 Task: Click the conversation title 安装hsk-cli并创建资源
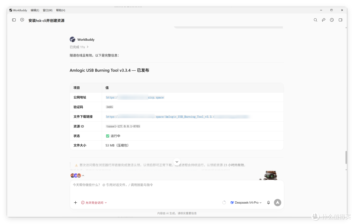(x=46, y=20)
